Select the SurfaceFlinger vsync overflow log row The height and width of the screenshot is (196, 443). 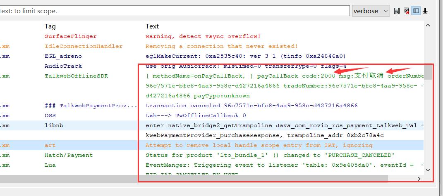pyautogui.click(x=203, y=36)
